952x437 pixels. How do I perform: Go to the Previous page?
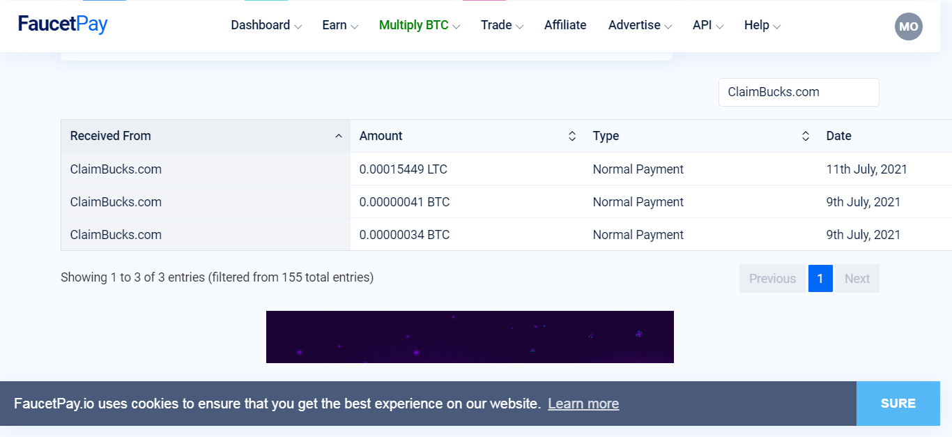coord(772,279)
